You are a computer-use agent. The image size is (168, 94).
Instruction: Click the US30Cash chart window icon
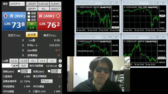[x=124, y=37]
